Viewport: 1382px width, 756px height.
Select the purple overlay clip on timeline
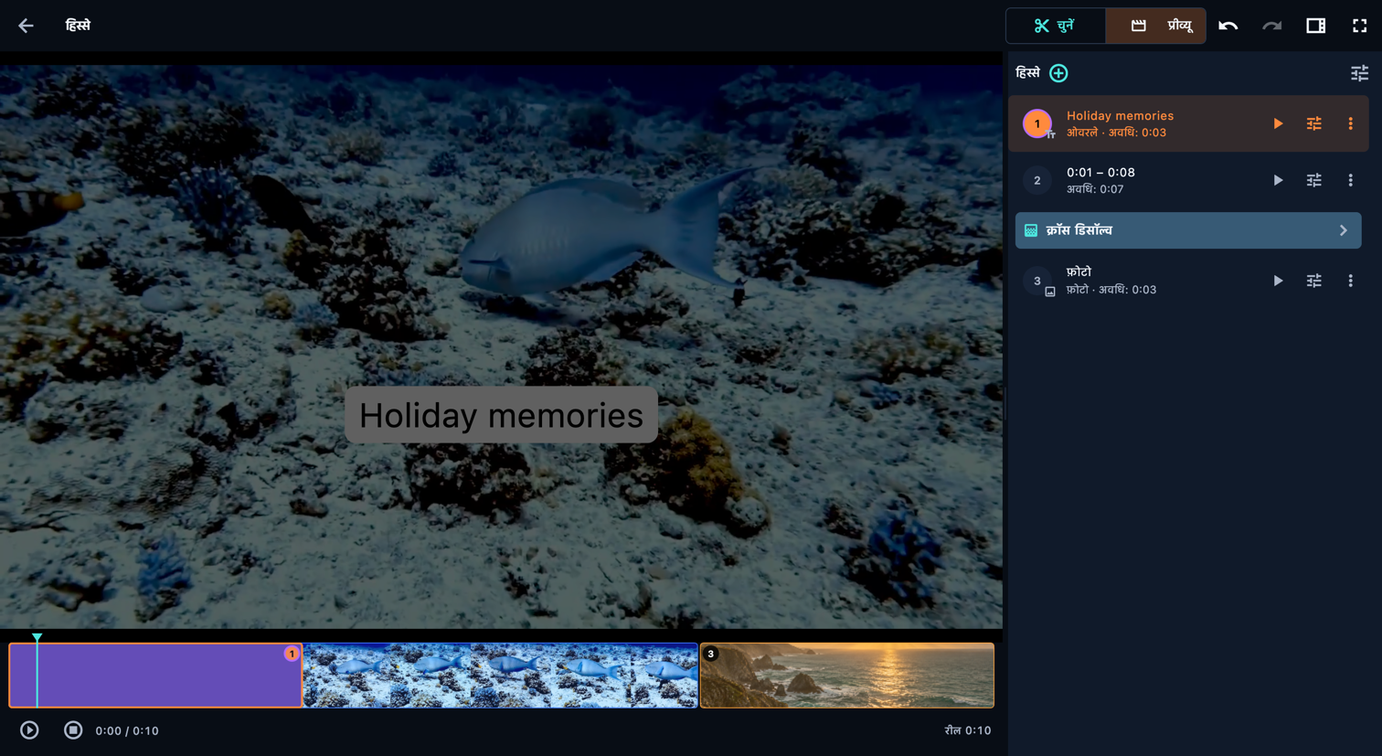(155, 676)
